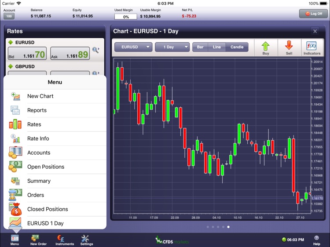This screenshot has height=247, width=330.
Task: Click magnifier next to GBPUSD rate
Action: point(95,73)
